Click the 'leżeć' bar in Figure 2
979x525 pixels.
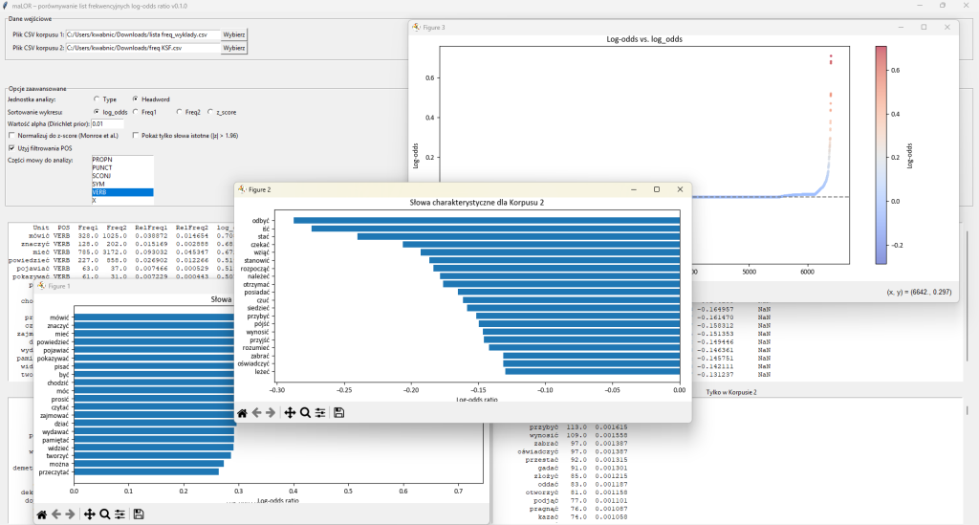pyautogui.click(x=593, y=371)
